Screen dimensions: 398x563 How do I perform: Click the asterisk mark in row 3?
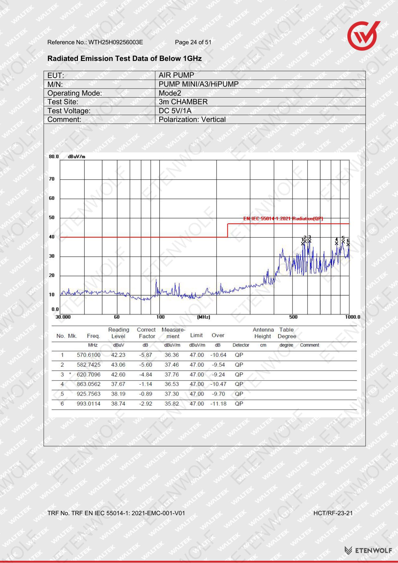(x=70, y=374)
